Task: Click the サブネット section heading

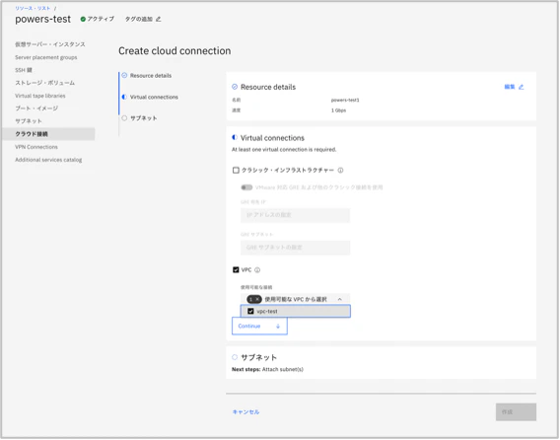Action: point(258,357)
